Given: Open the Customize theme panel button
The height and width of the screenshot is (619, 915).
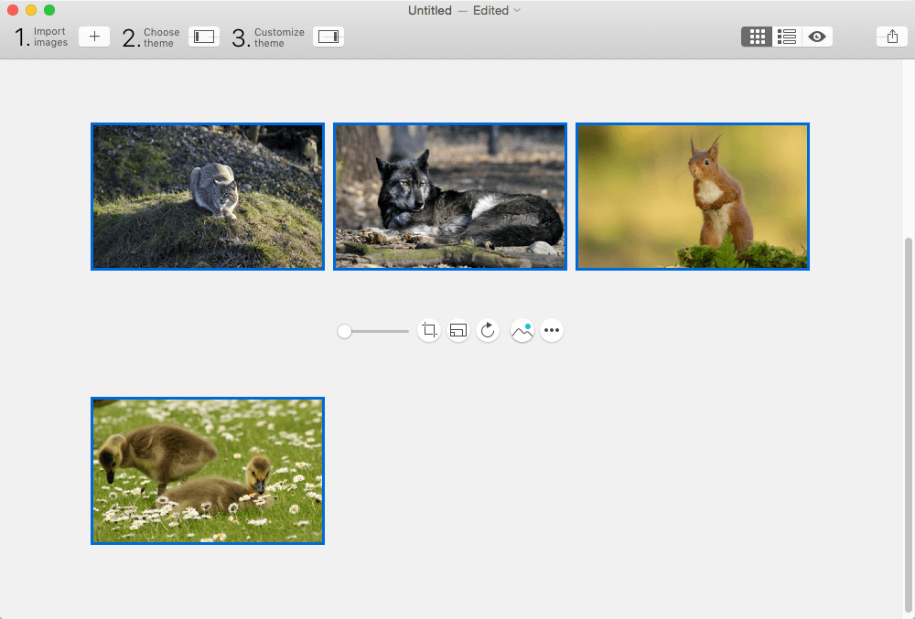Looking at the screenshot, I should tap(328, 37).
